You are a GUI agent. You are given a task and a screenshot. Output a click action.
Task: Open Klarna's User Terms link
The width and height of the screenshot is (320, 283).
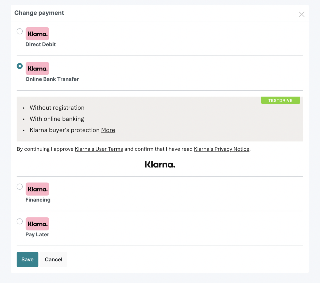tap(99, 149)
